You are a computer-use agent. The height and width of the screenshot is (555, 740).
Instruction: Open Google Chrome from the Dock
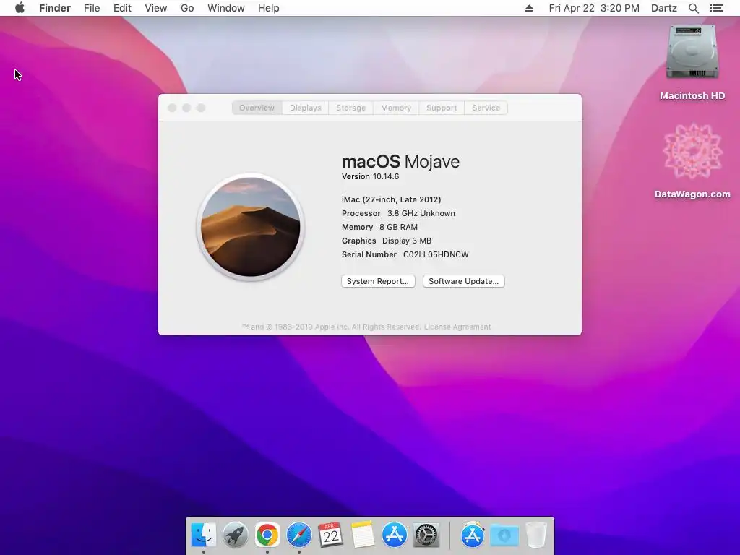pos(267,535)
